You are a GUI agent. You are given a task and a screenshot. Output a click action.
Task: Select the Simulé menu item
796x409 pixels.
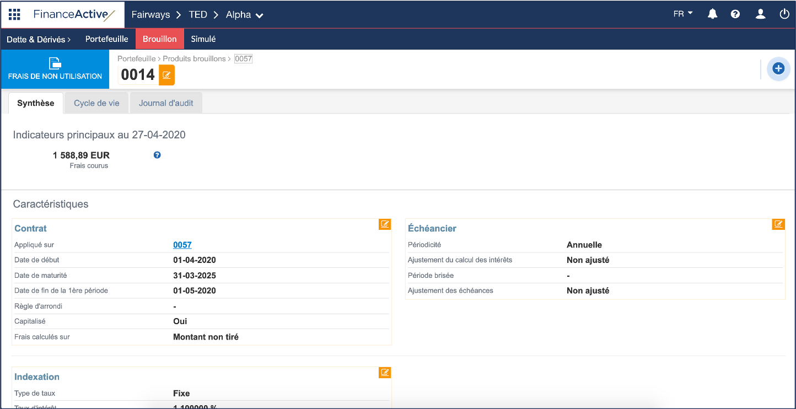point(203,39)
